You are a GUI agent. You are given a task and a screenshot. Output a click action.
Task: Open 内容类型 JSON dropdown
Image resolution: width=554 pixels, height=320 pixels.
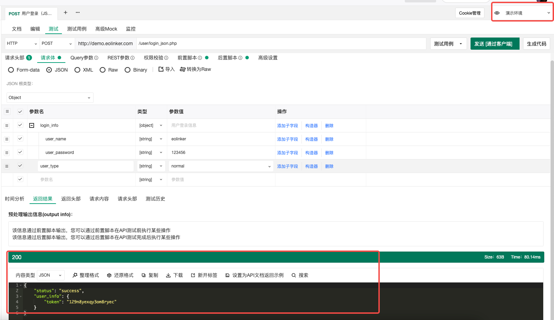(x=51, y=275)
